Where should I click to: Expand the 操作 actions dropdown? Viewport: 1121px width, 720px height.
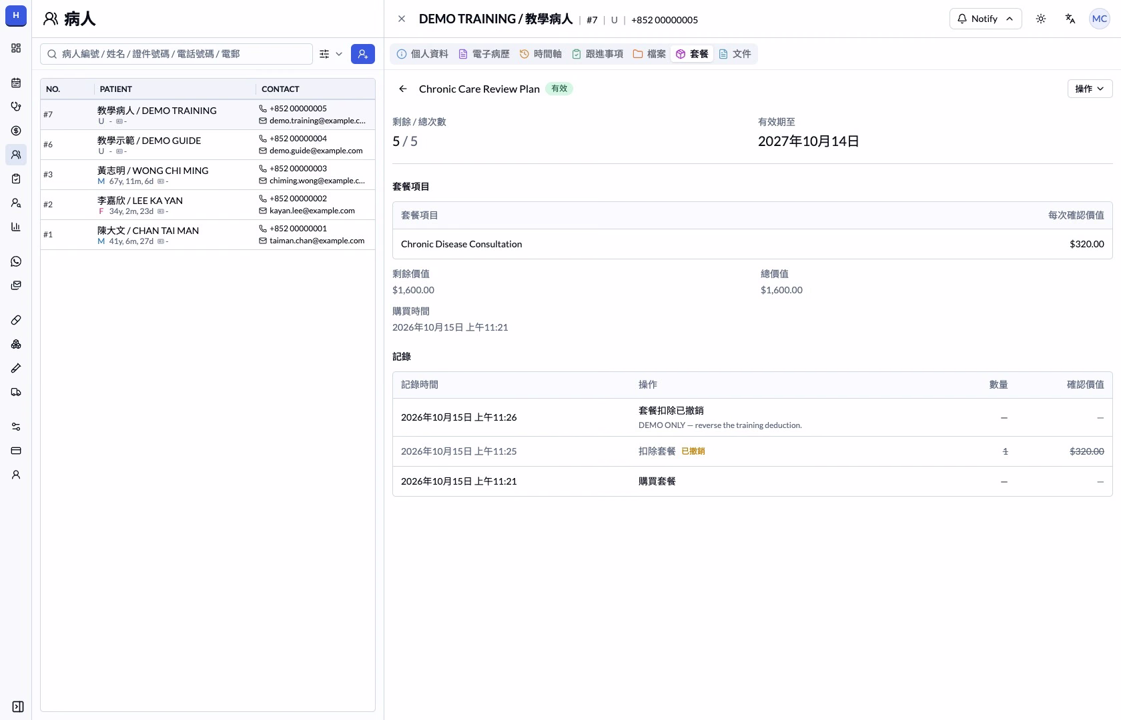tap(1090, 89)
